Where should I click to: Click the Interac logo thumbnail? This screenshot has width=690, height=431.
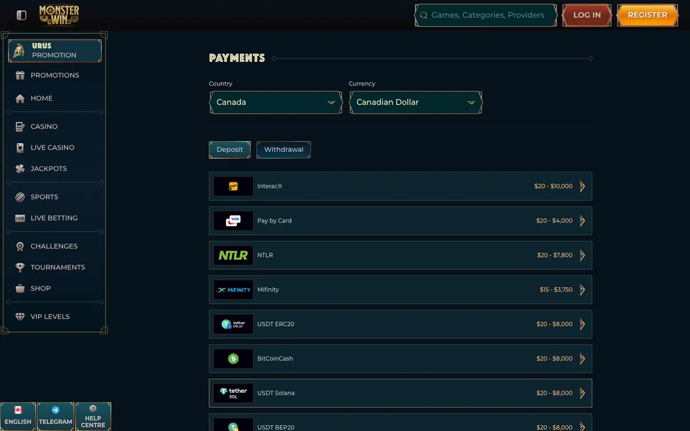[233, 186]
